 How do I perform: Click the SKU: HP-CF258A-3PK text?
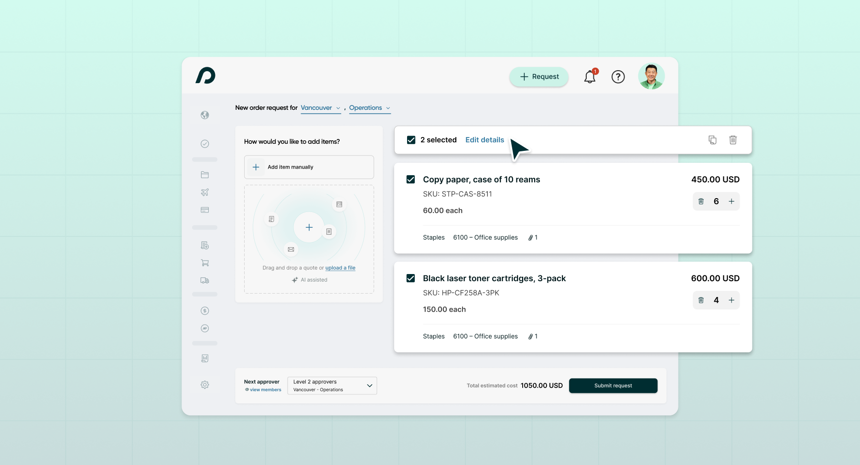pos(461,293)
